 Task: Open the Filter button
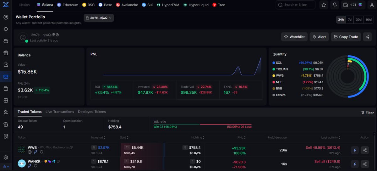[368, 113]
